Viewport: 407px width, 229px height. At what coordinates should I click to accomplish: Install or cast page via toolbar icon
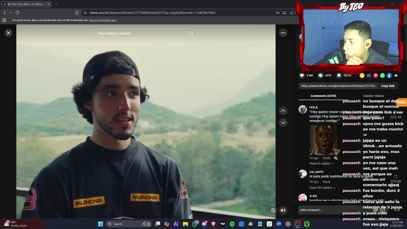[285, 13]
